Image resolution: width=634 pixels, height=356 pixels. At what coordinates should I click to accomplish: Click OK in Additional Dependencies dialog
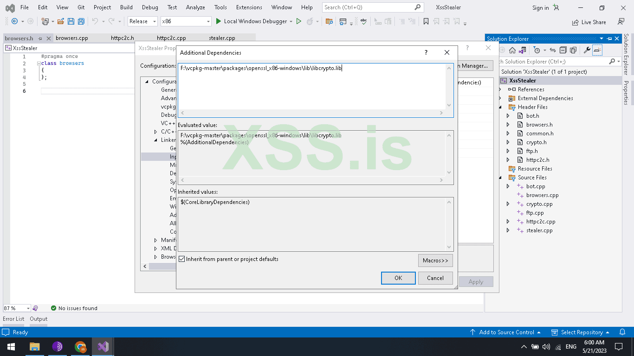click(x=398, y=278)
